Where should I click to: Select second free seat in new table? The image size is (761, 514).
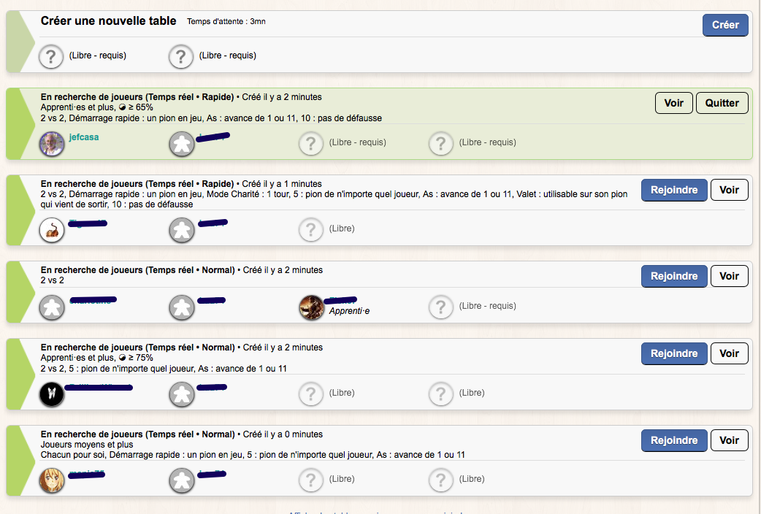tap(181, 57)
